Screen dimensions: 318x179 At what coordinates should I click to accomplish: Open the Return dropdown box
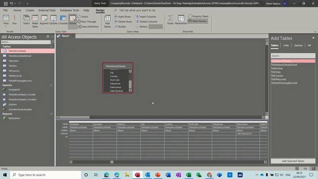156,26
